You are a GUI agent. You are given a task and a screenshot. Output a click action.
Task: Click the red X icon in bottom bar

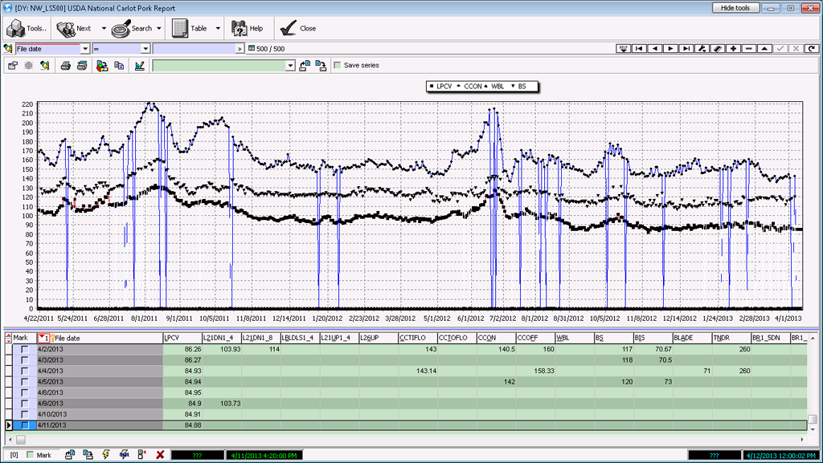[160, 455]
